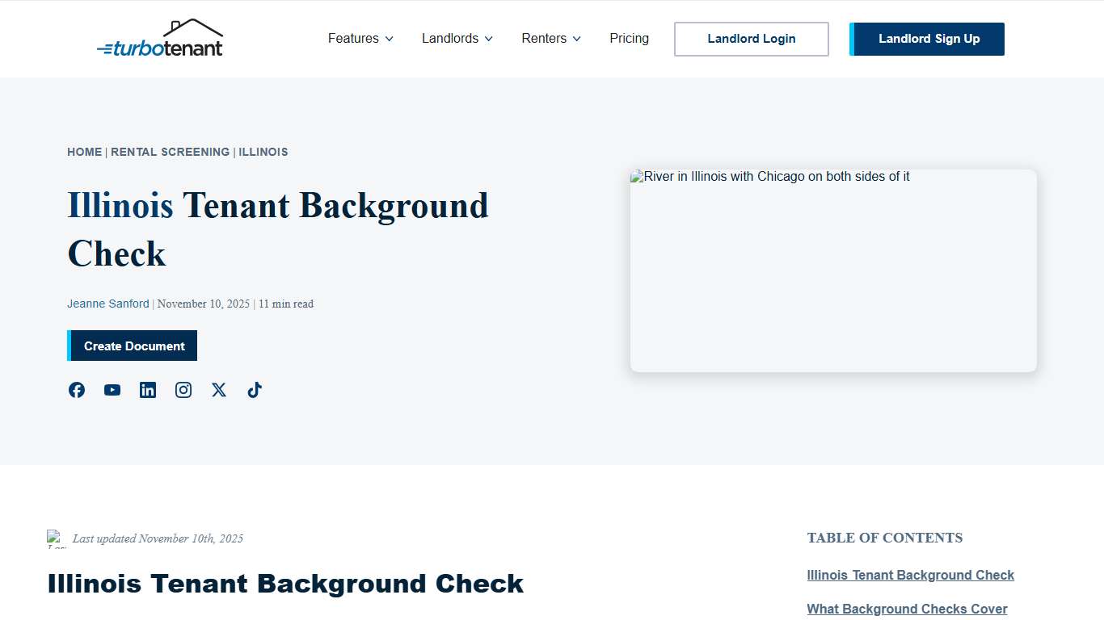Click the Landlord Sign Up button
Viewport: 1104px width, 620px height.
[926, 39]
